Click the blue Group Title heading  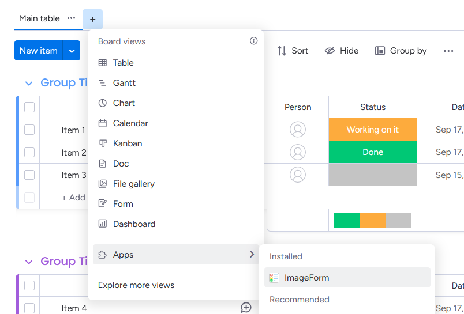[64, 83]
